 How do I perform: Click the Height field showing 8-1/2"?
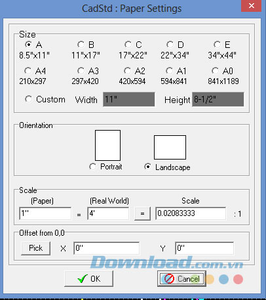click(x=218, y=99)
